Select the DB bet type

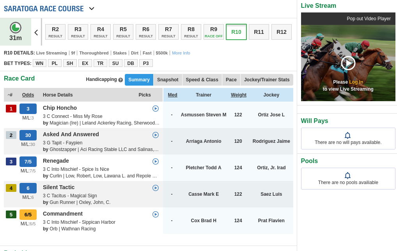131,63
